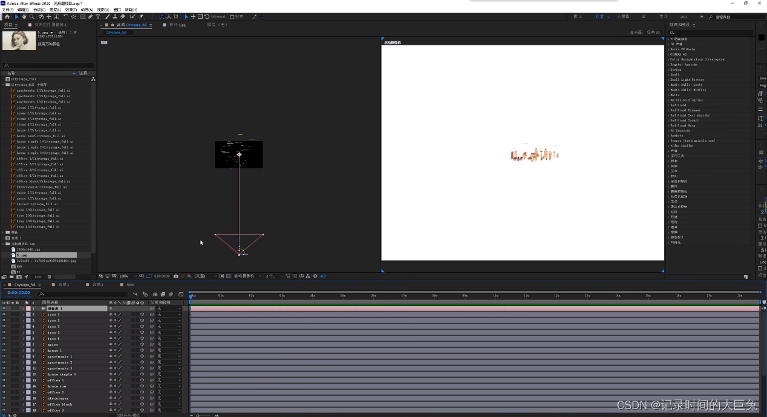The height and width of the screenshot is (417, 767).
Task: Select the Brush tool
Action: click(x=108, y=17)
